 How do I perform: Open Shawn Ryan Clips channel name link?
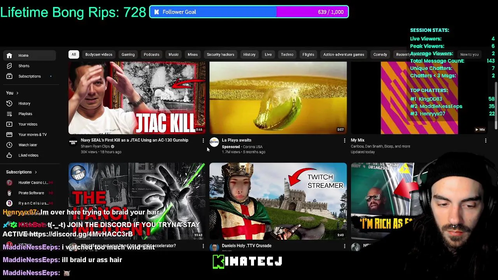coord(95,146)
